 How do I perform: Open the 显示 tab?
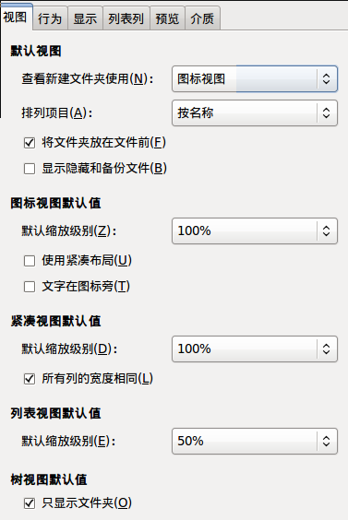(85, 18)
